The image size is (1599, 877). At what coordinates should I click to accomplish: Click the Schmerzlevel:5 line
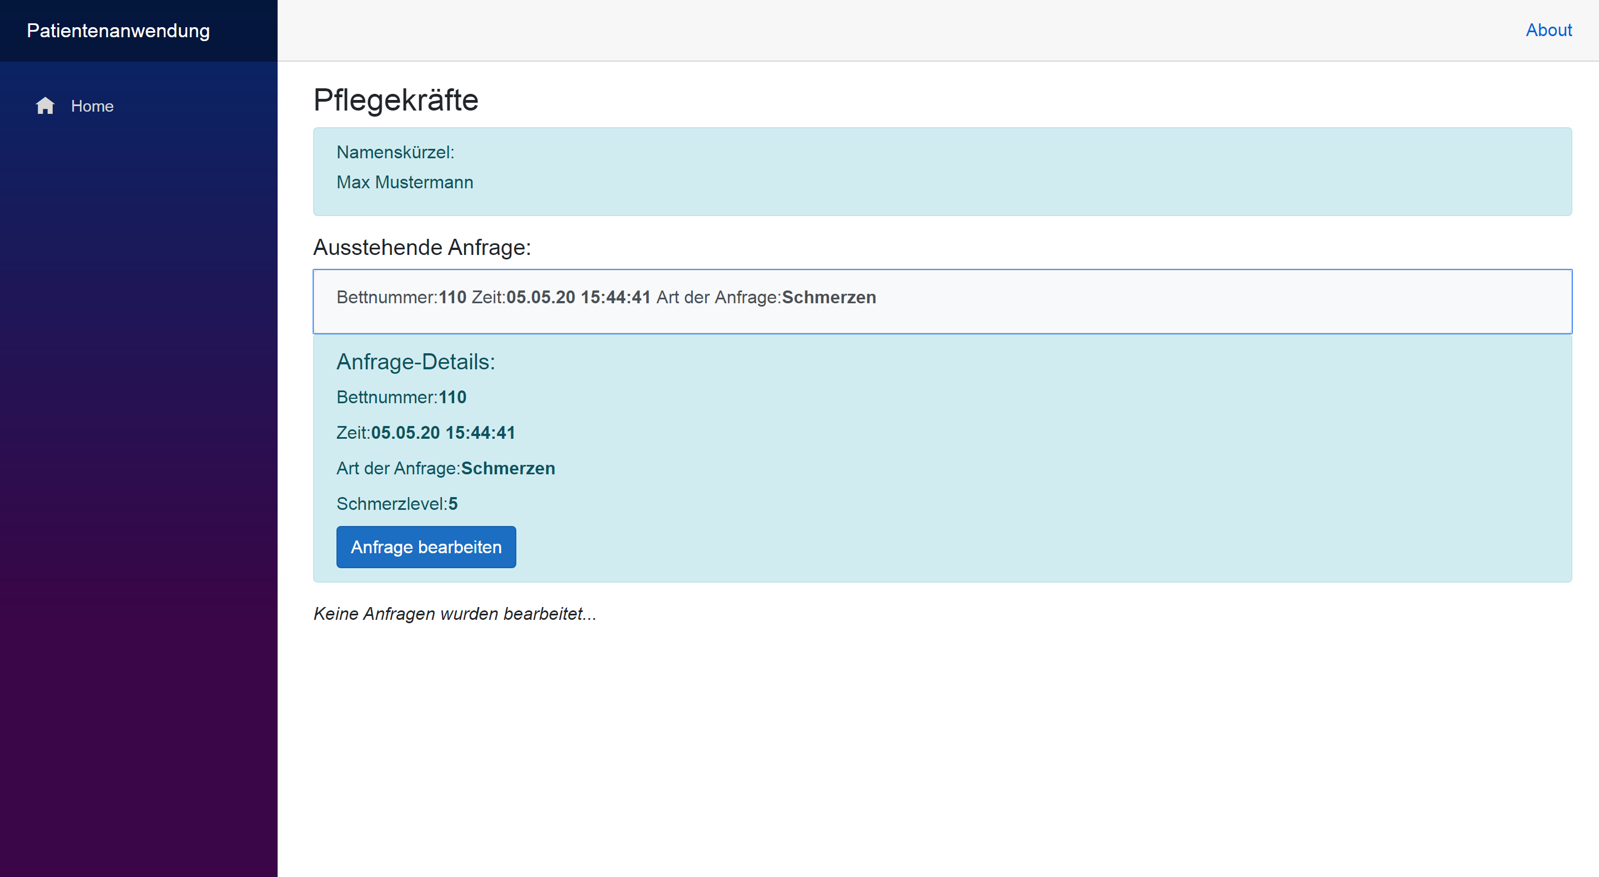pyautogui.click(x=398, y=503)
